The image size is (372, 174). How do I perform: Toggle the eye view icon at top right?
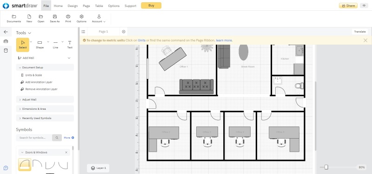[364, 6]
